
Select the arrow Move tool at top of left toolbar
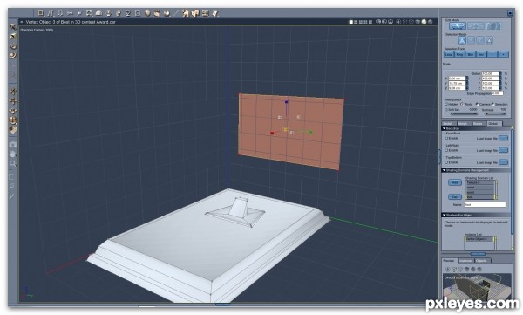pos(13,27)
